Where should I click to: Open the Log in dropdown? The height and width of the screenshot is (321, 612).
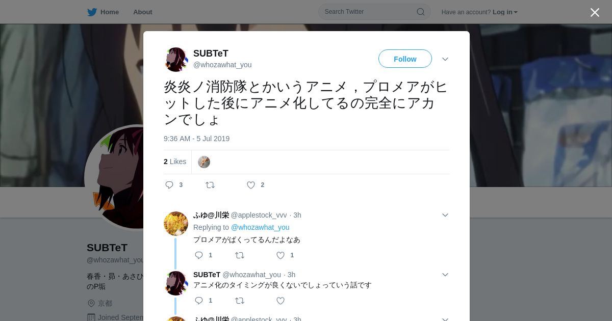click(505, 12)
